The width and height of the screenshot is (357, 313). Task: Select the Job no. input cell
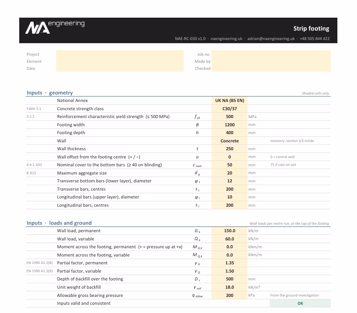271,54
